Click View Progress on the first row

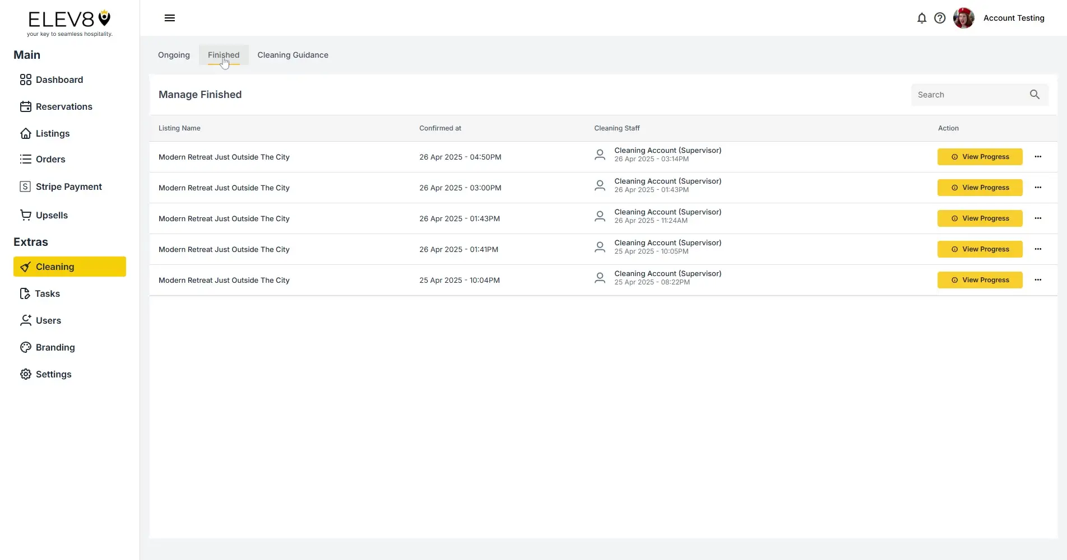[x=979, y=157]
